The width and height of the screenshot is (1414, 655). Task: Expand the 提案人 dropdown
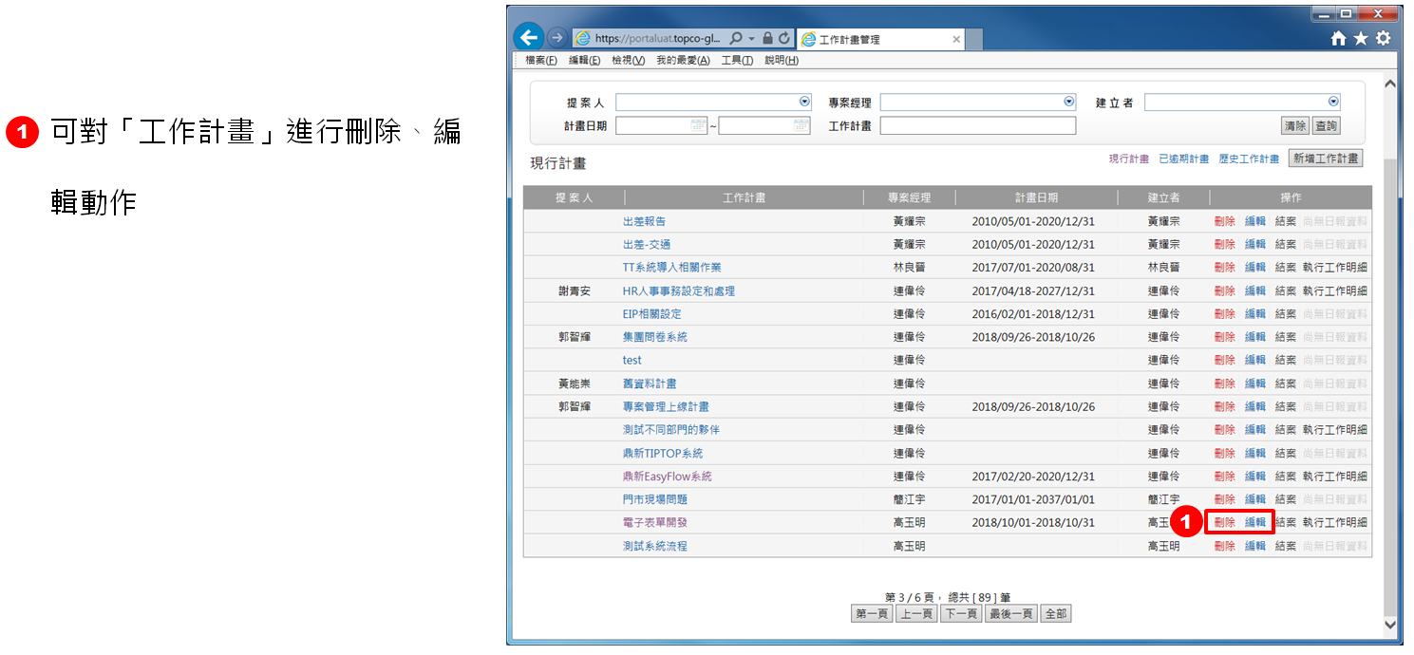[x=804, y=102]
